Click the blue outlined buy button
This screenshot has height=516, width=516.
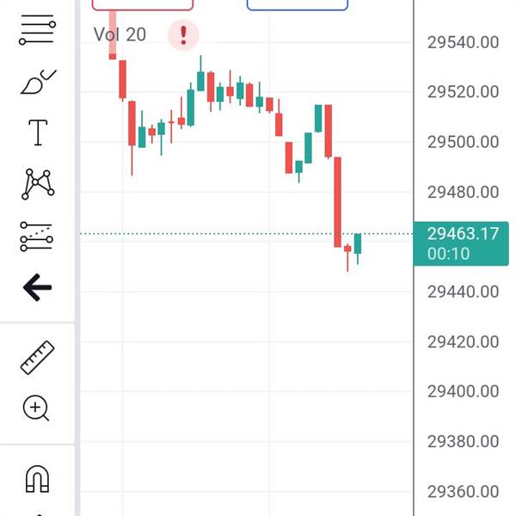298,4
